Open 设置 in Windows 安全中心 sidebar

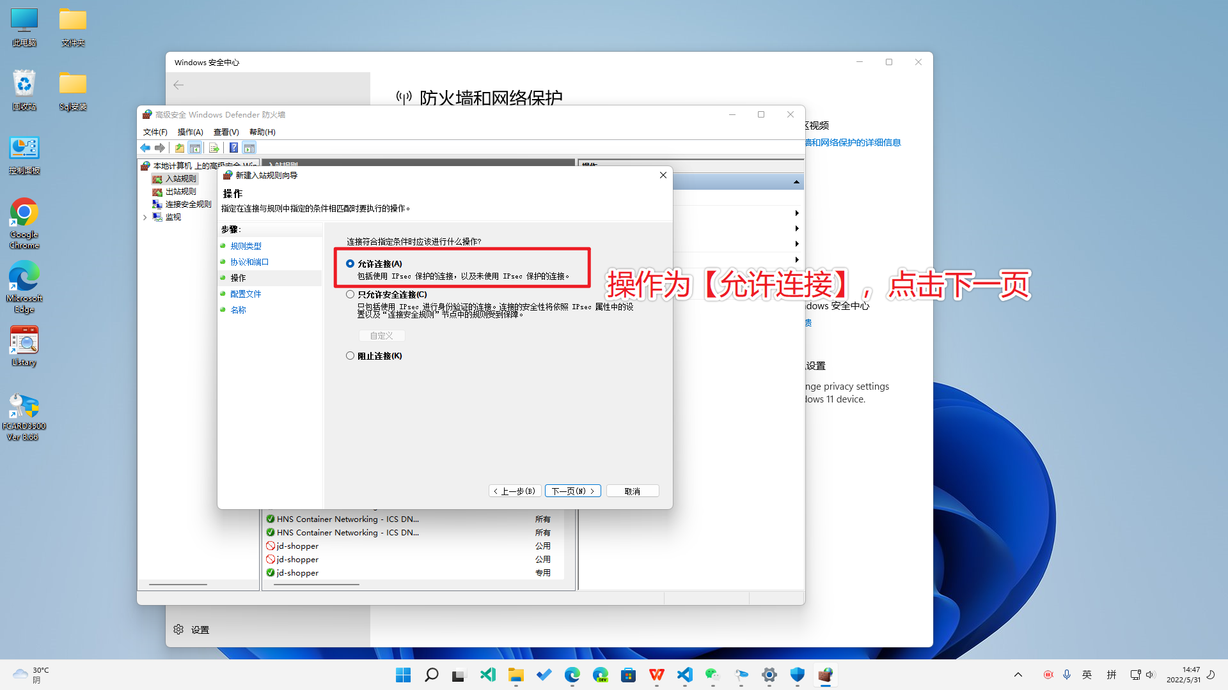click(192, 630)
